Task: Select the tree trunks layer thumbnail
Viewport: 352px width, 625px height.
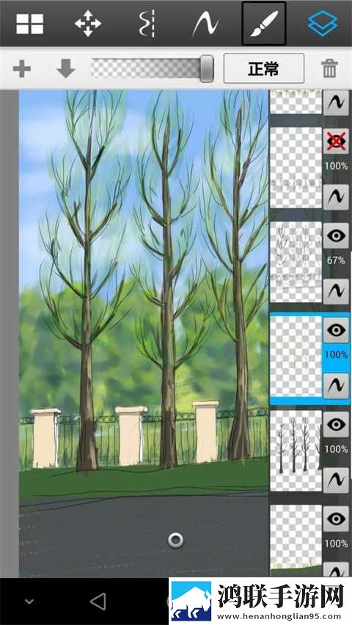Action: [296, 451]
